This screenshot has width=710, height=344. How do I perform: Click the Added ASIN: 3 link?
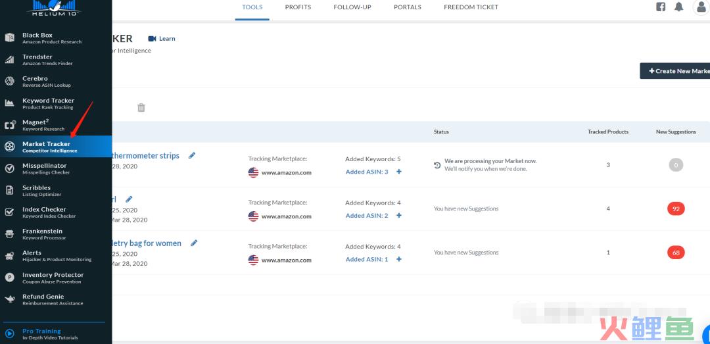tap(367, 172)
